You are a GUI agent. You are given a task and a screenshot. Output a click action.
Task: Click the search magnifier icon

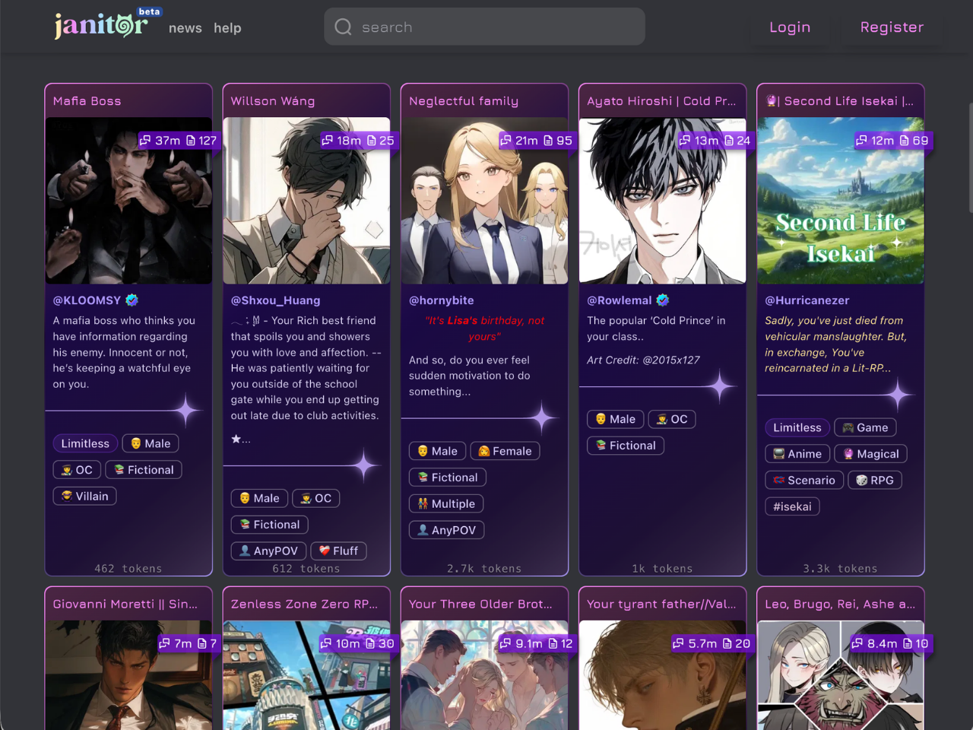tap(343, 27)
